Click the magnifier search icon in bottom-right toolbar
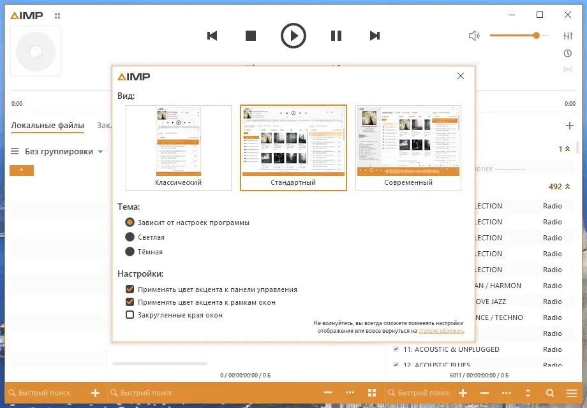 click(549, 393)
